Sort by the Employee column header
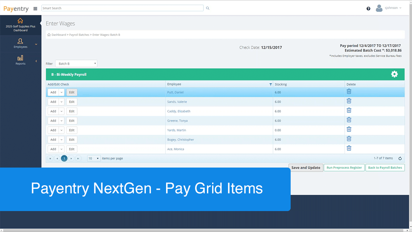 point(174,84)
